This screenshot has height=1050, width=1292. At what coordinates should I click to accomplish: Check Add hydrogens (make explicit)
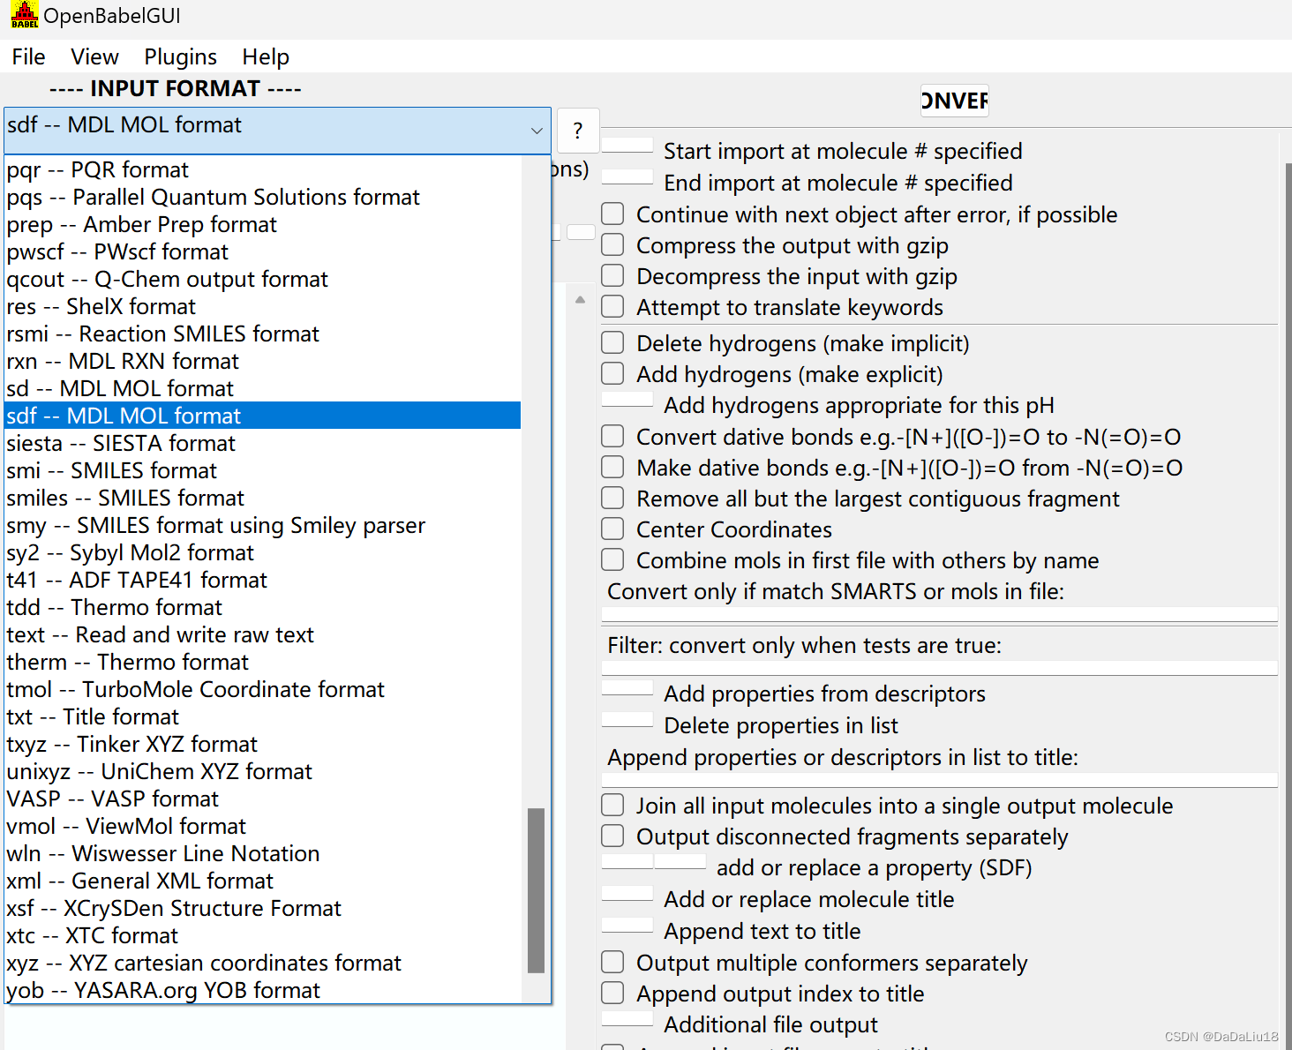pyautogui.click(x=612, y=373)
